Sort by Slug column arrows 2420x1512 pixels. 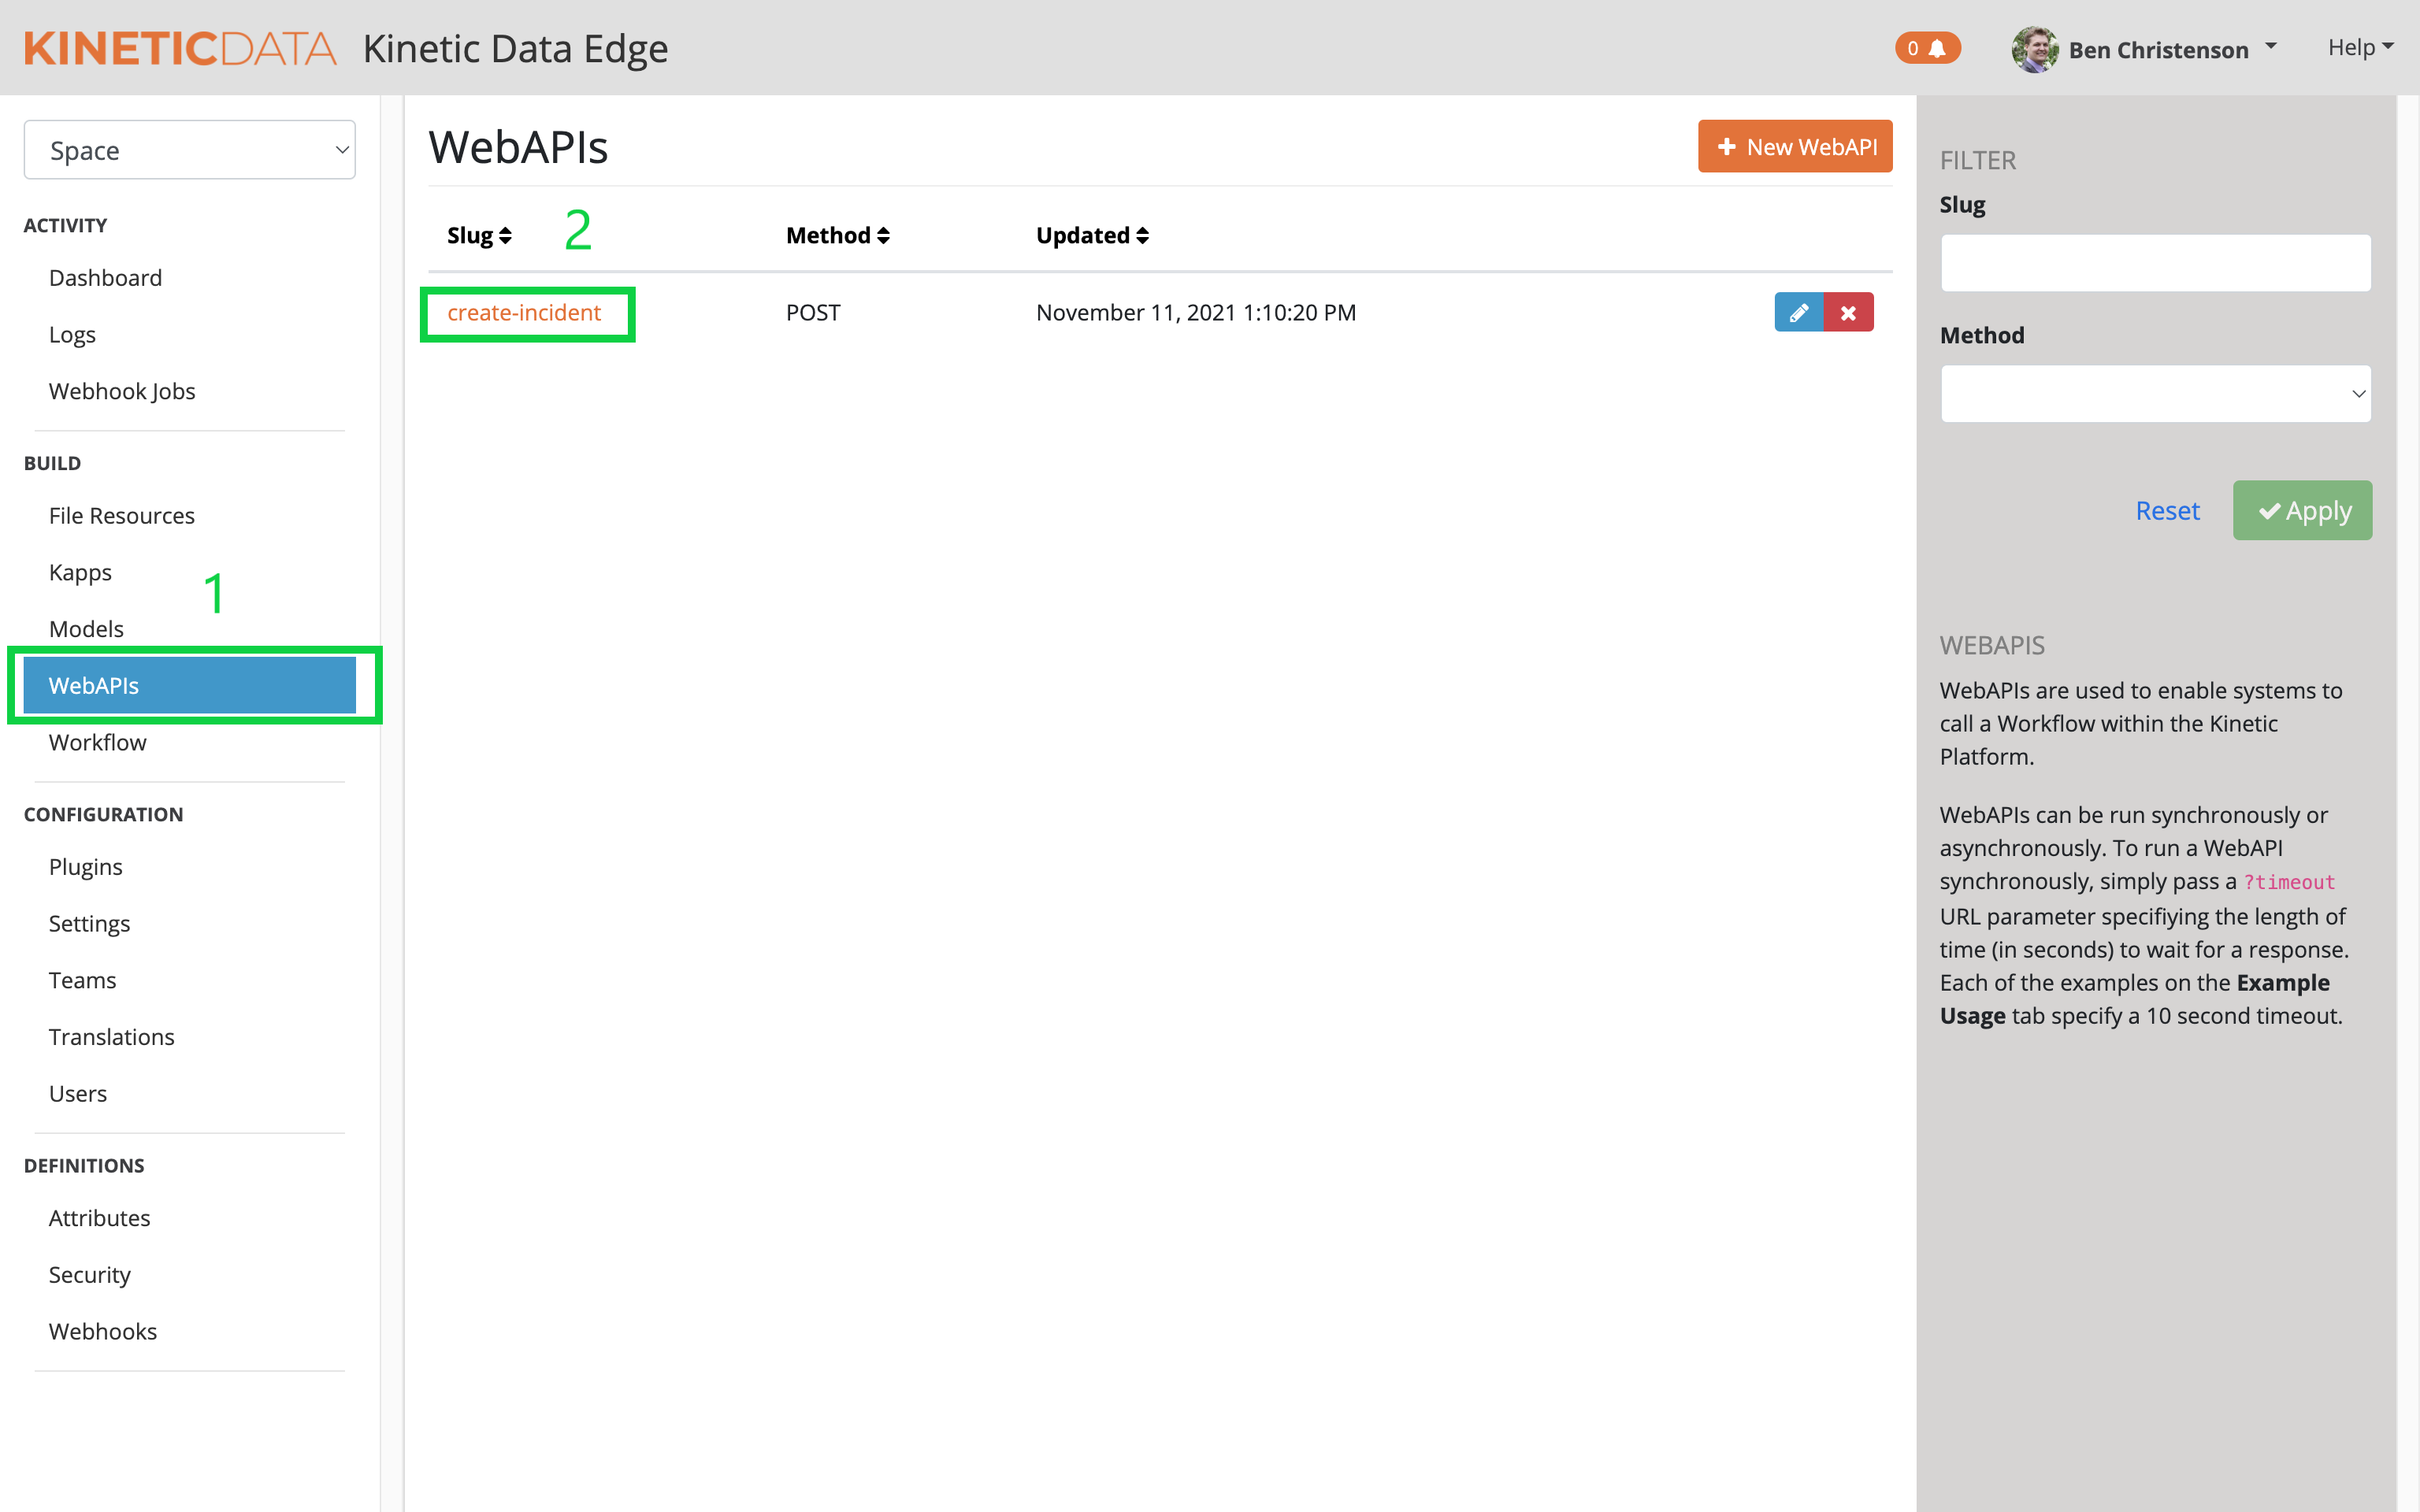pos(505,236)
